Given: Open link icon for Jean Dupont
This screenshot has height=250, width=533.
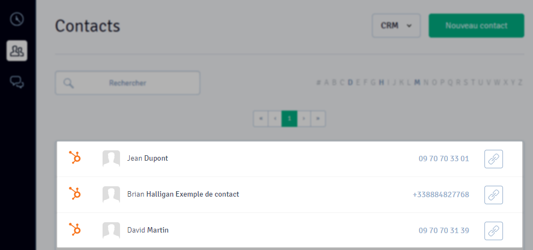Looking at the screenshot, I should 493,158.
